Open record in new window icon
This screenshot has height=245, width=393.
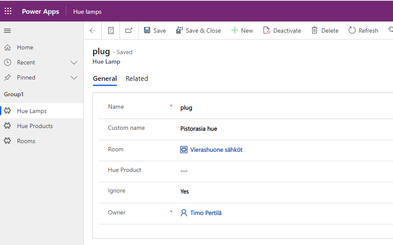[x=129, y=31]
